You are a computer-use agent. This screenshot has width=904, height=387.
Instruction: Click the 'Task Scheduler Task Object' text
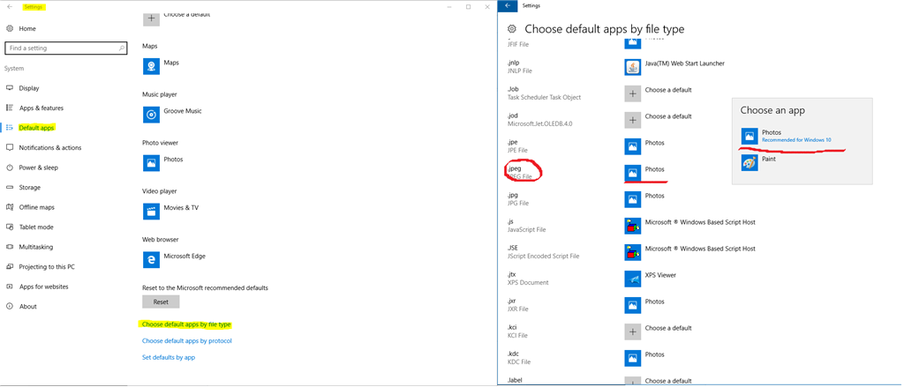[x=544, y=97]
